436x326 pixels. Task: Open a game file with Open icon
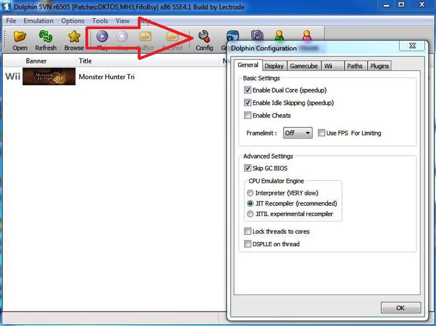point(20,41)
